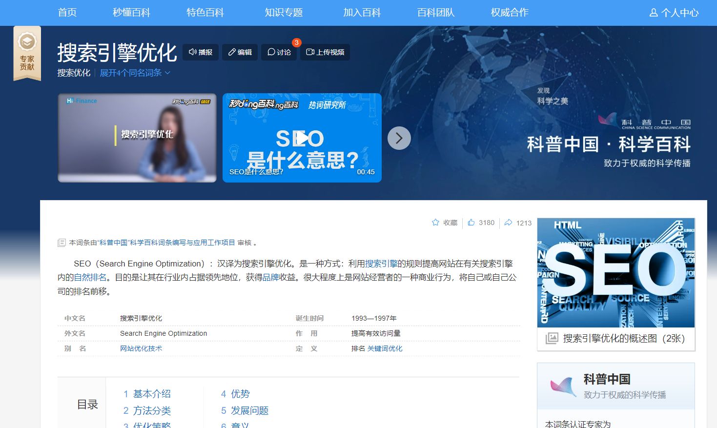Follow the 自然排名 link
This screenshot has height=428, width=717.
click(90, 277)
